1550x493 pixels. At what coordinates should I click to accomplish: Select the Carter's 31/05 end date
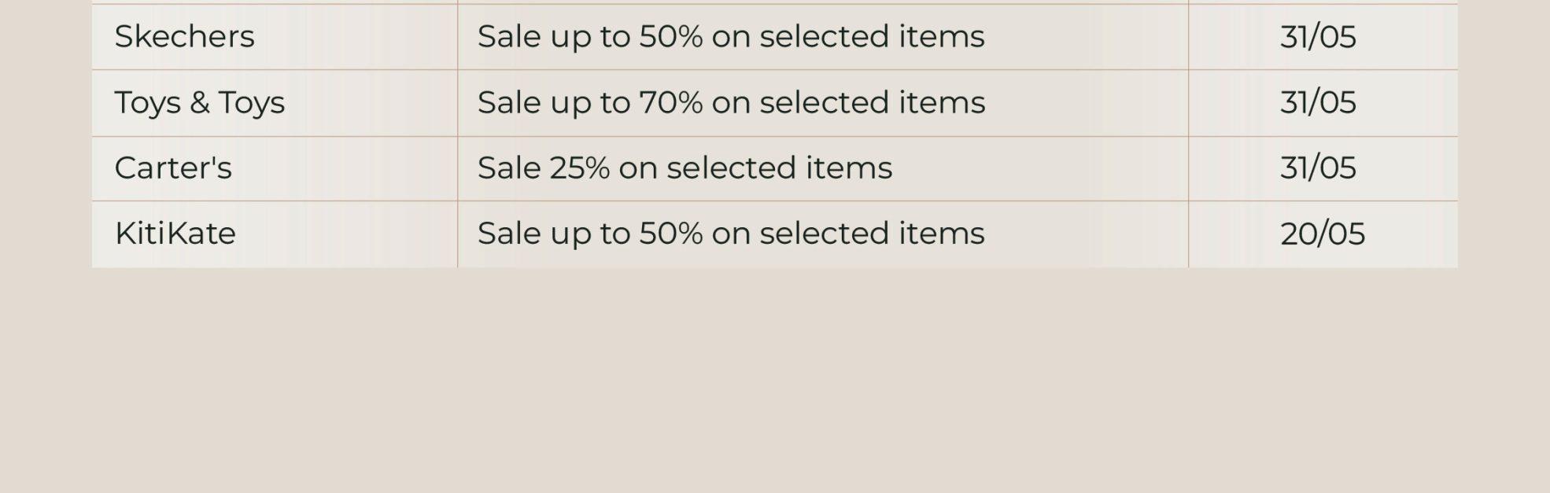tap(1318, 168)
